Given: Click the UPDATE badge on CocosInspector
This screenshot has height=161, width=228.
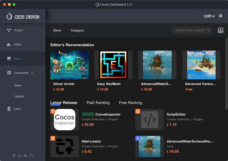Looking at the screenshot, I should coord(88,114).
